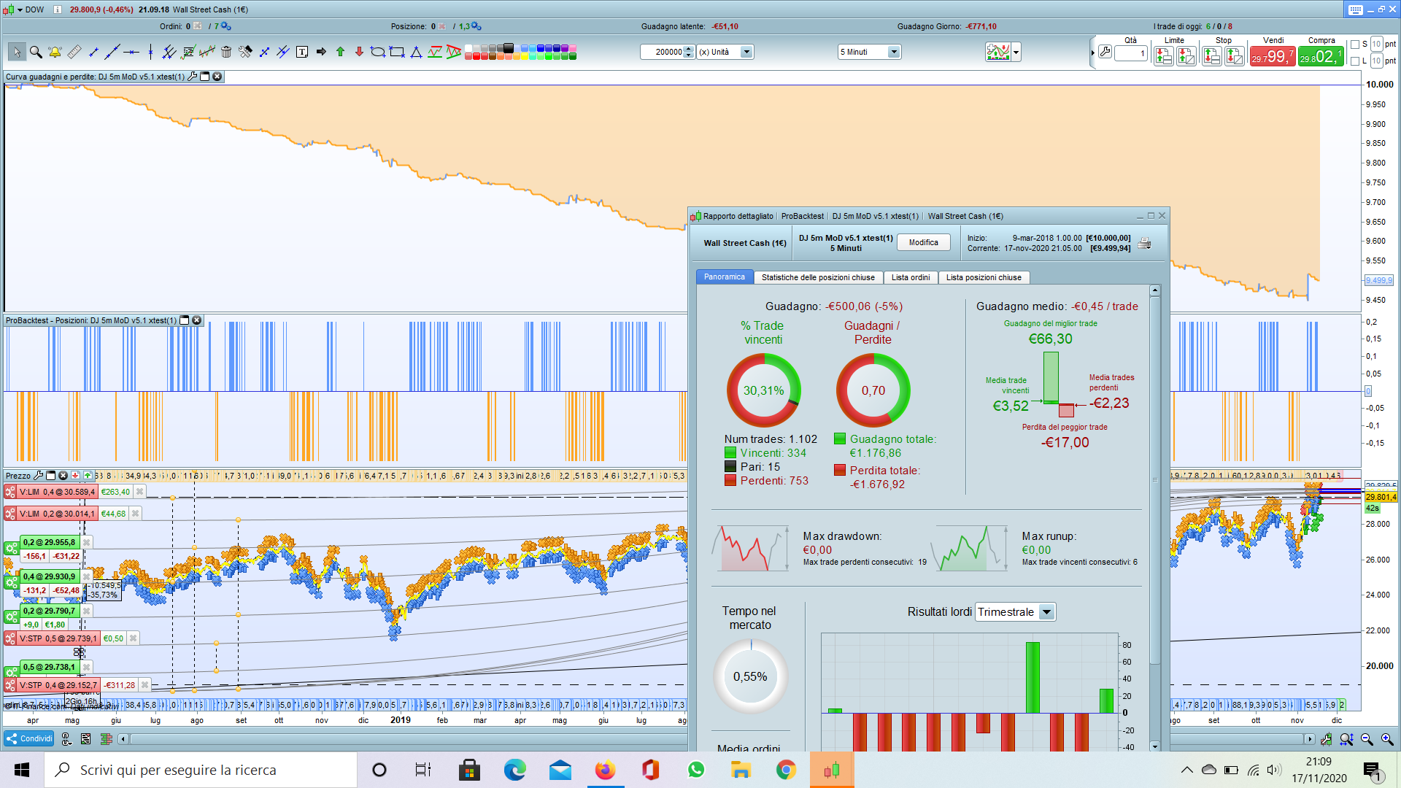The image size is (1401, 788).
Task: Open the Unità units dropdown
Action: (x=746, y=52)
